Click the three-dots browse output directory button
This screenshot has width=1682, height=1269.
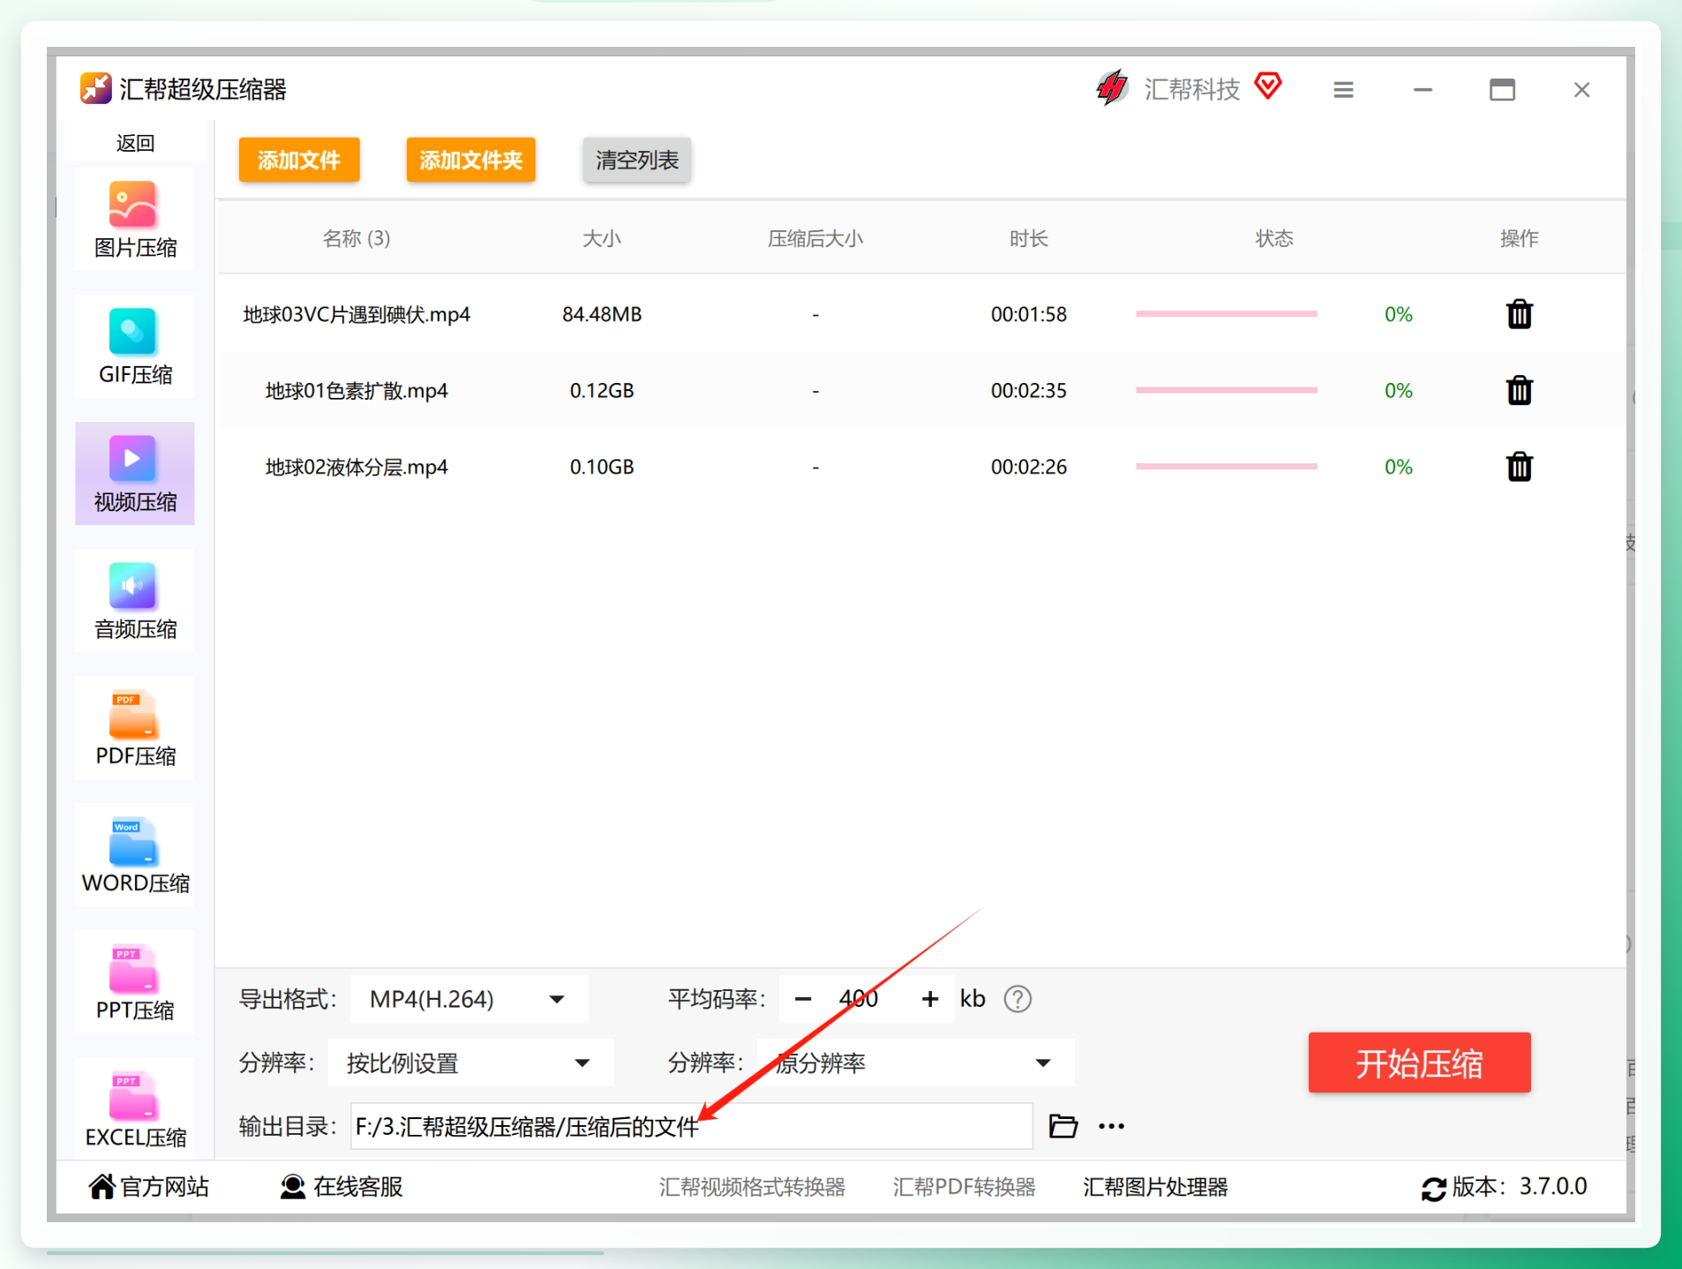click(1111, 1126)
